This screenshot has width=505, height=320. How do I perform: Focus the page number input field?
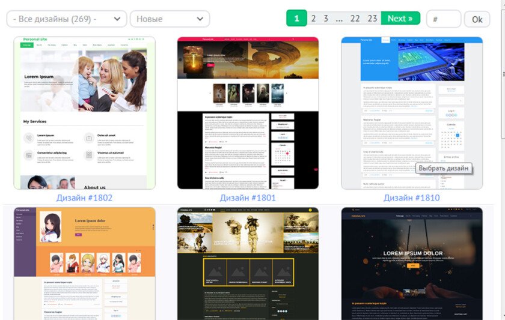(444, 19)
